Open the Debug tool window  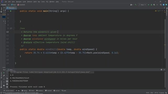tap(24, 91)
